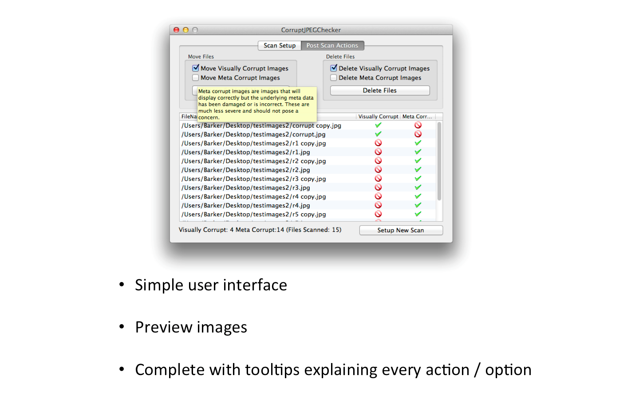Click the green check icon for r3 copy.jpg
Screen dimensions: 639x399
[418, 178]
